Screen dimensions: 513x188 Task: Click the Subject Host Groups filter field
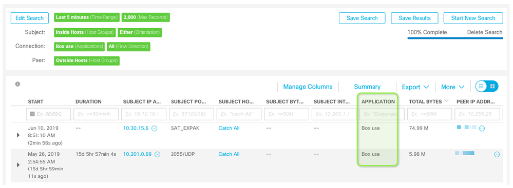pyautogui.click(x=239, y=114)
